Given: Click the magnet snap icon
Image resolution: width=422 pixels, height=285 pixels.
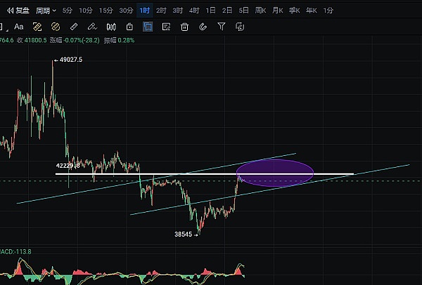Looking at the screenshot, I should (x=203, y=27).
